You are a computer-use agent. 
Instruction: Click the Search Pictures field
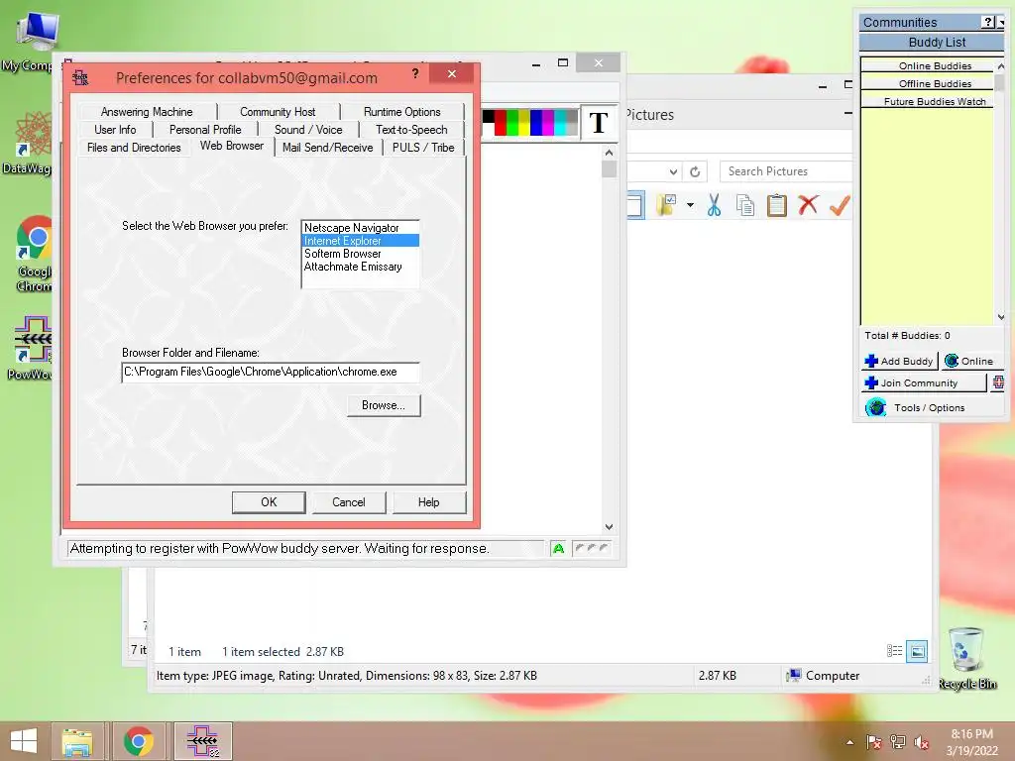pyautogui.click(x=786, y=171)
